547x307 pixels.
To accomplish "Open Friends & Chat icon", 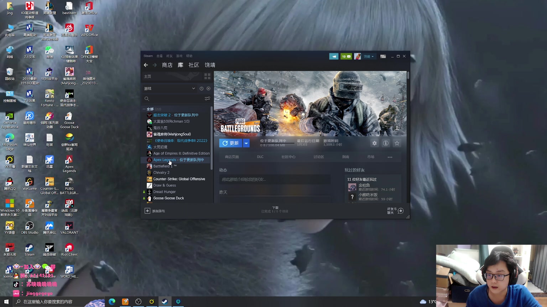I will [401, 211].
